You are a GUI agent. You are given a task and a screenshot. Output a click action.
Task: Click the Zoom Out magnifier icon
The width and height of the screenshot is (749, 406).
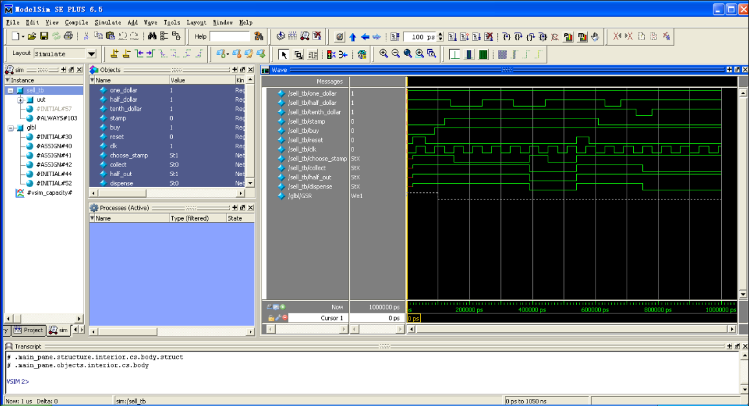396,54
